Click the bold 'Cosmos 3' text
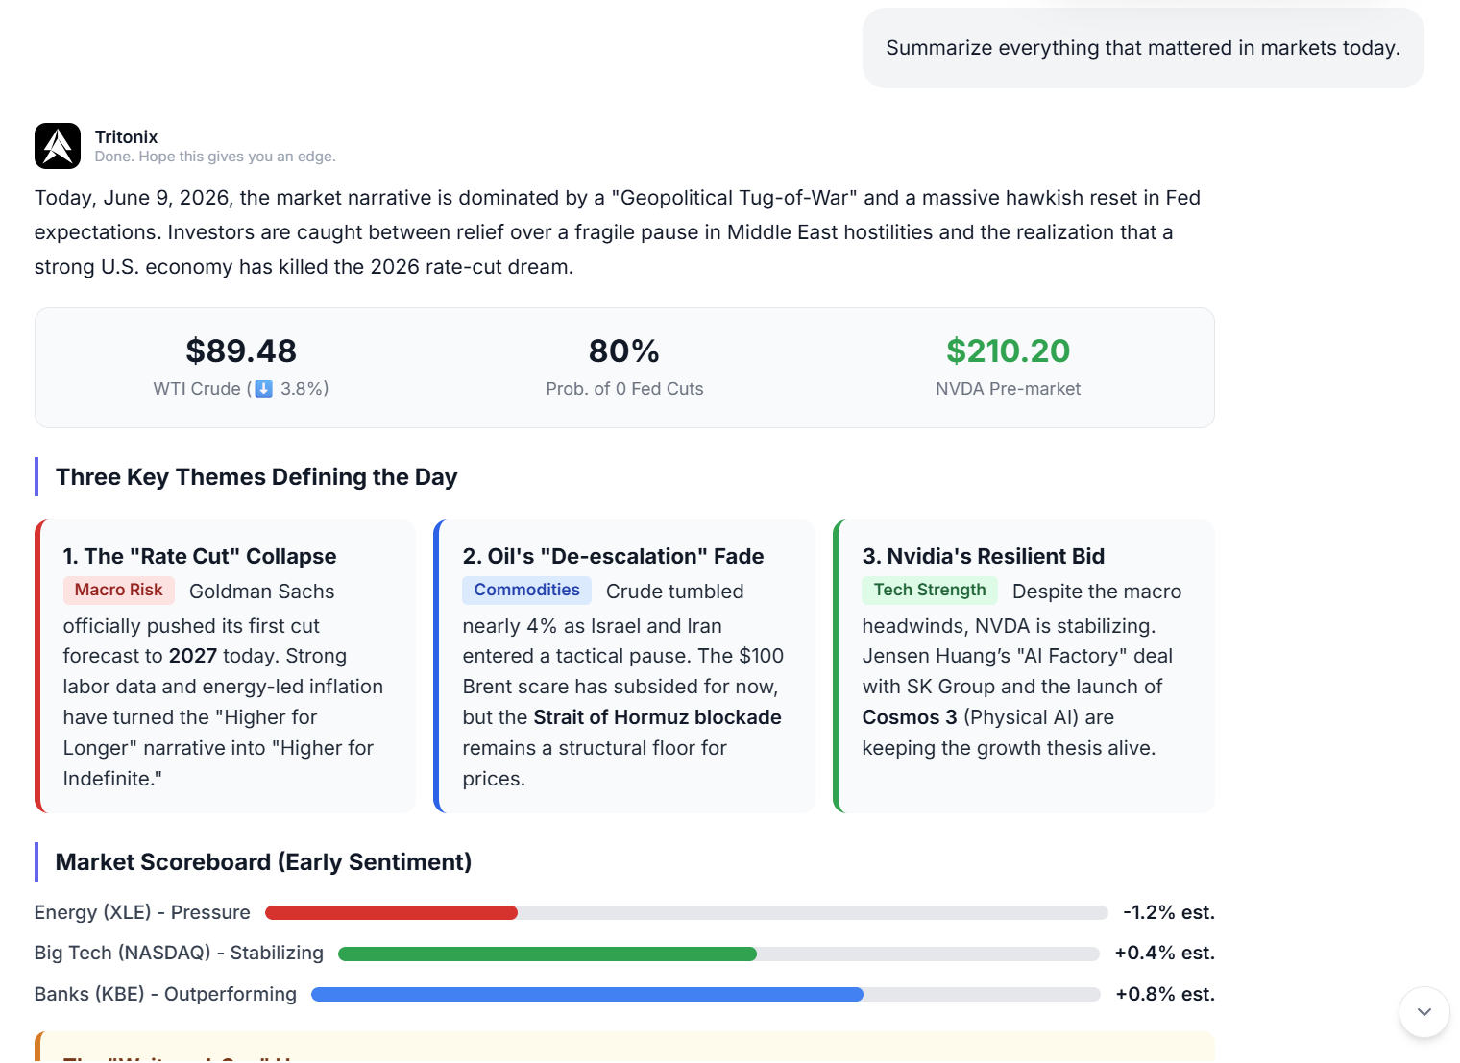The image size is (1460, 1063). [910, 717]
